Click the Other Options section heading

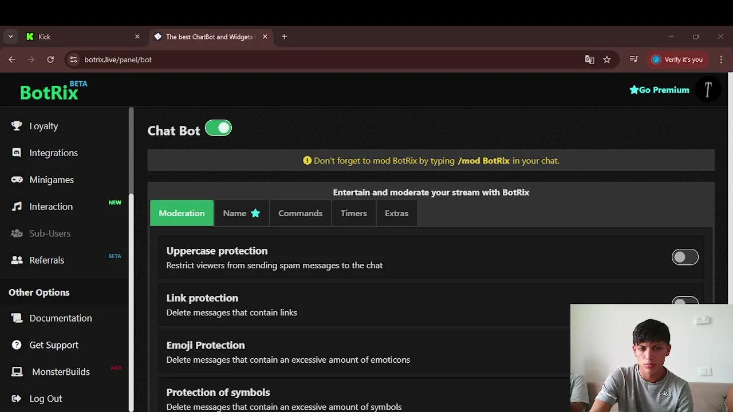[39, 292]
